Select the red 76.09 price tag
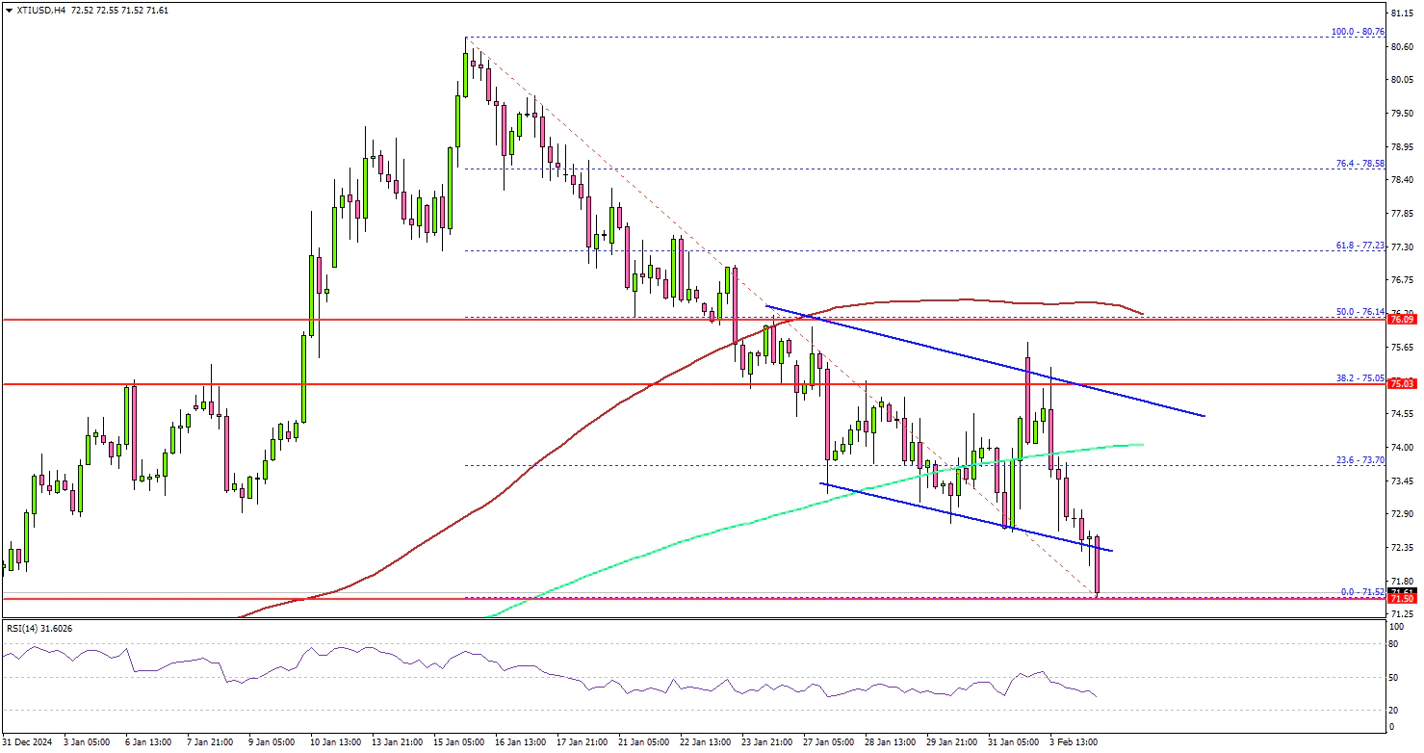Viewport: 1424px width, 753px height. 1402,320
